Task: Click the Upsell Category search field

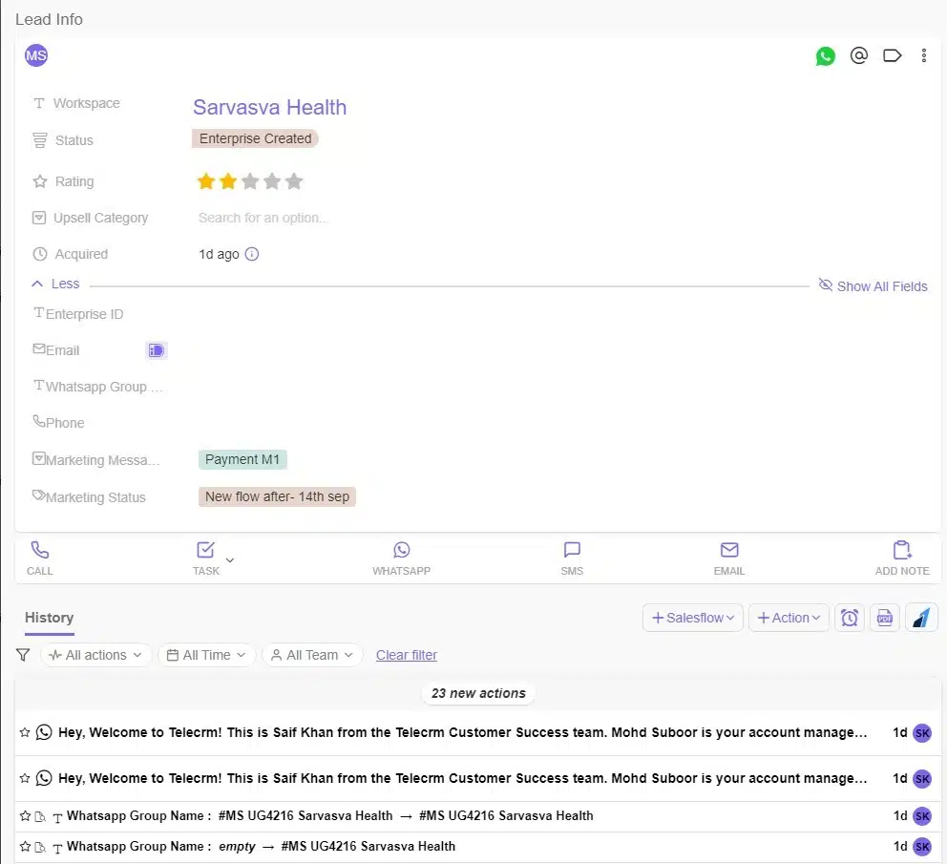Action: (x=263, y=218)
